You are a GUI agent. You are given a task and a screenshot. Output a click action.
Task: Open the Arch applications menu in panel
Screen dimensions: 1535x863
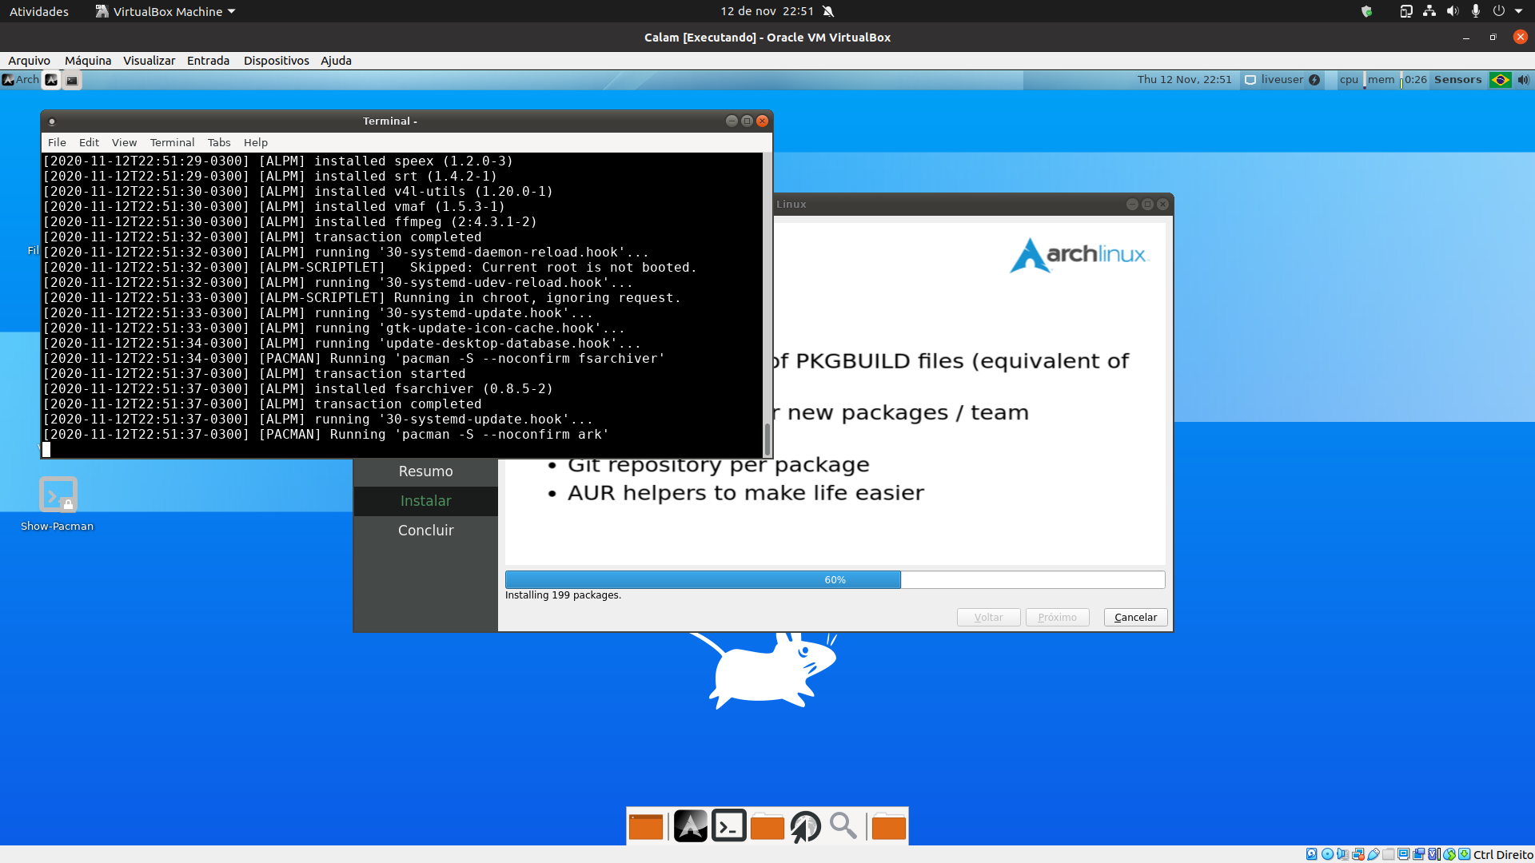tap(21, 80)
